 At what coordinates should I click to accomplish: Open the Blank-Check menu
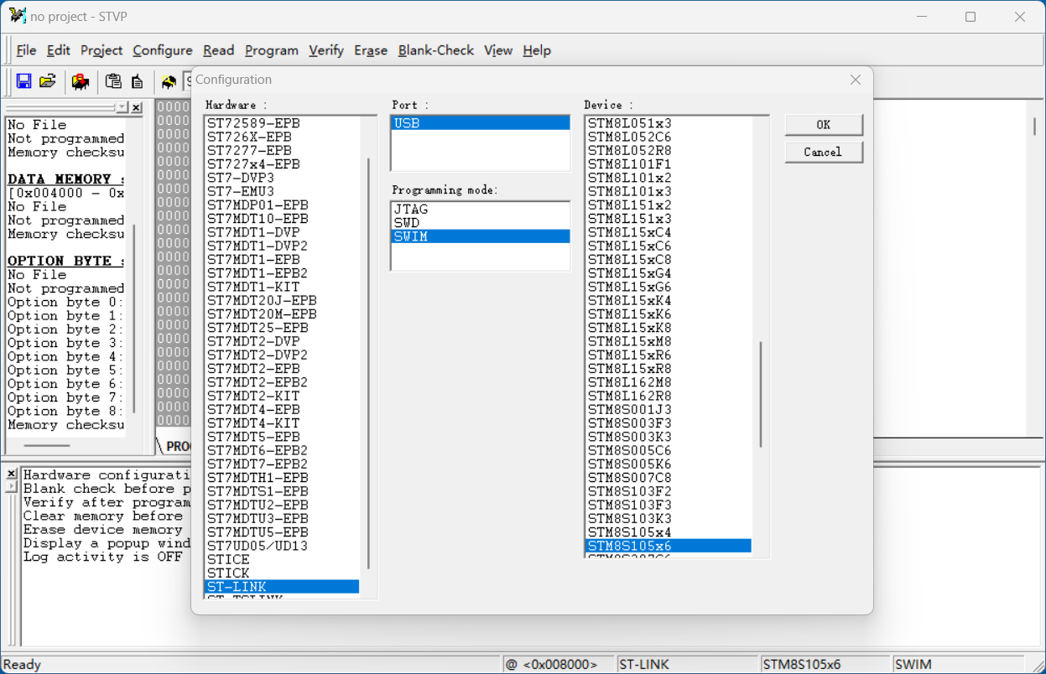[436, 50]
